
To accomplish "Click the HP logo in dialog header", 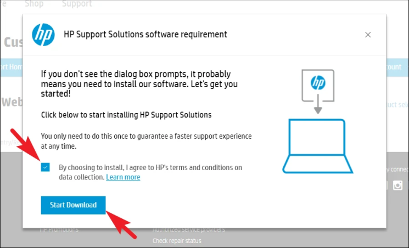I will [43, 35].
